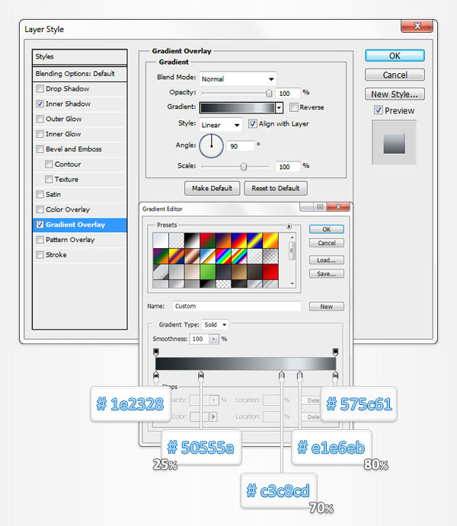Image resolution: width=457 pixels, height=526 pixels.
Task: Open the gradient Style dropdown showing Linear
Action: (220, 125)
